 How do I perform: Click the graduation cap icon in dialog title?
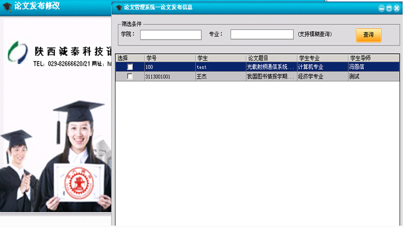click(119, 8)
